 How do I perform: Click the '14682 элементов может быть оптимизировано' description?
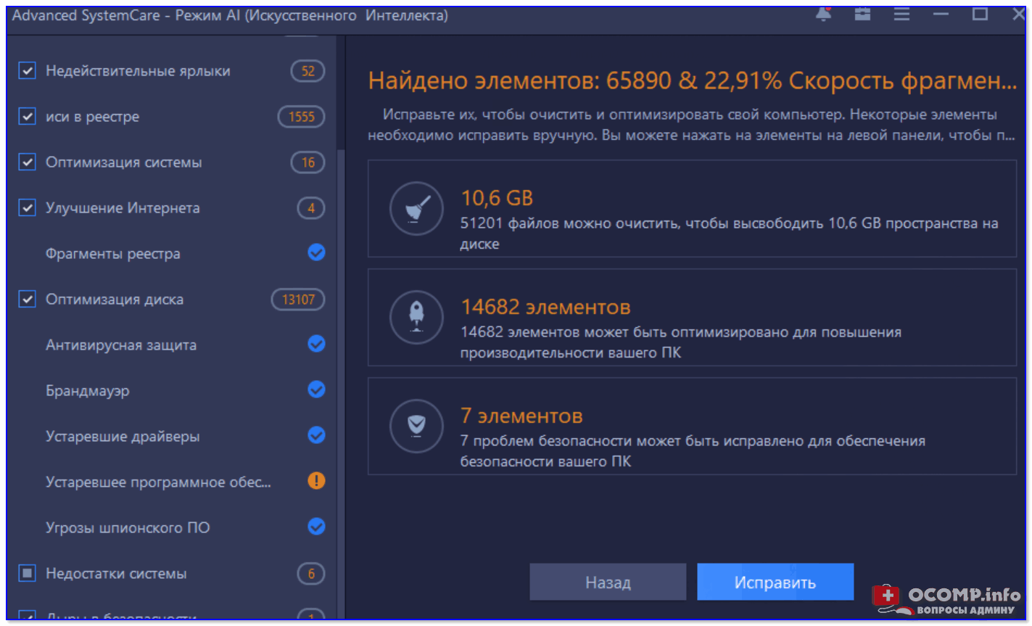point(681,342)
